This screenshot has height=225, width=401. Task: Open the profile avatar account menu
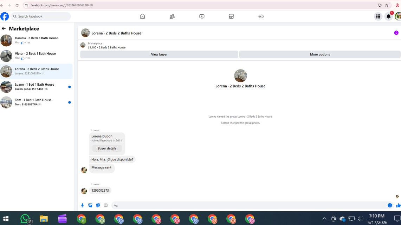[398, 16]
